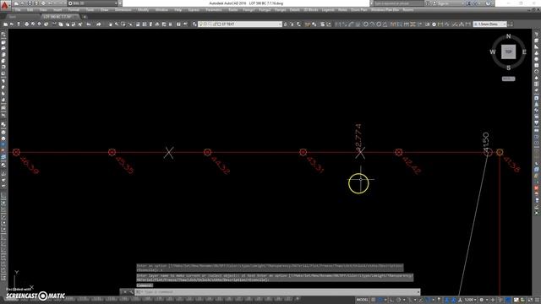Viewport: 541px width, 304px height.
Task: Open the Express menu
Action: coord(194,10)
